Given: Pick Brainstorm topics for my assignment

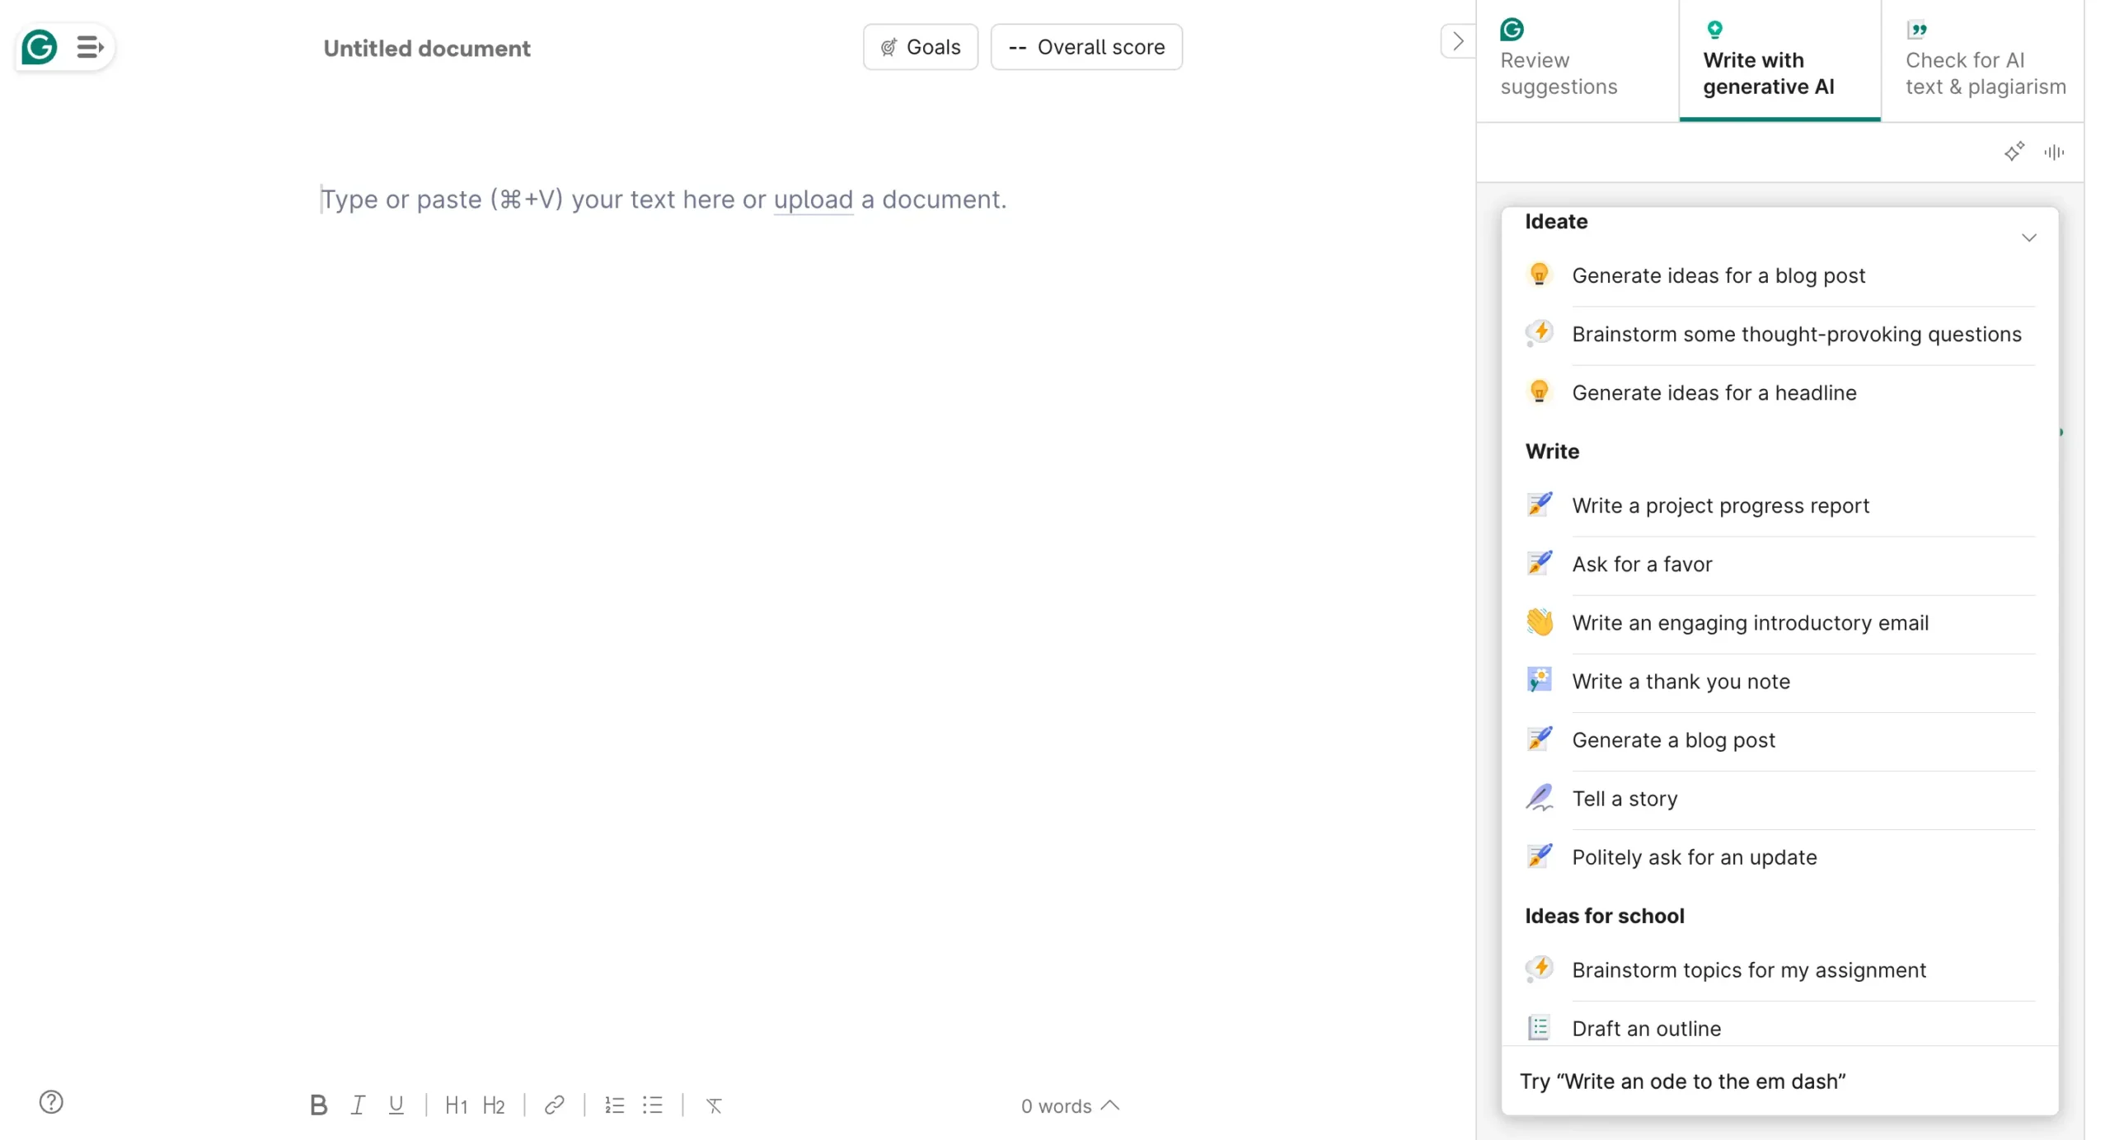Looking at the screenshot, I should (x=1779, y=969).
